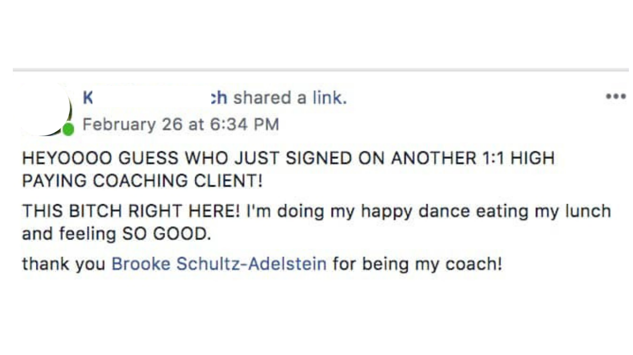This screenshot has height=355, width=633.
Task: Click the "THIS BITCH RIGHT HERE!" sentence
Action: tap(131, 211)
